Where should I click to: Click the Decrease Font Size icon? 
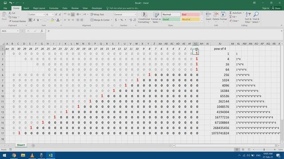(60, 15)
